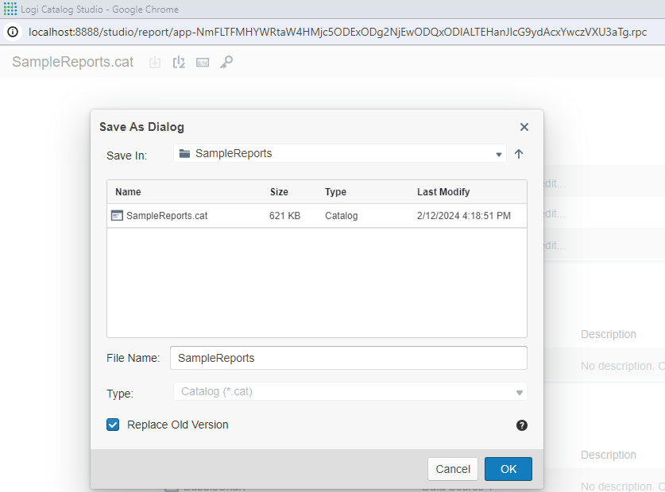Click the folder icon in the Save In field
The image size is (665, 492).
point(184,153)
